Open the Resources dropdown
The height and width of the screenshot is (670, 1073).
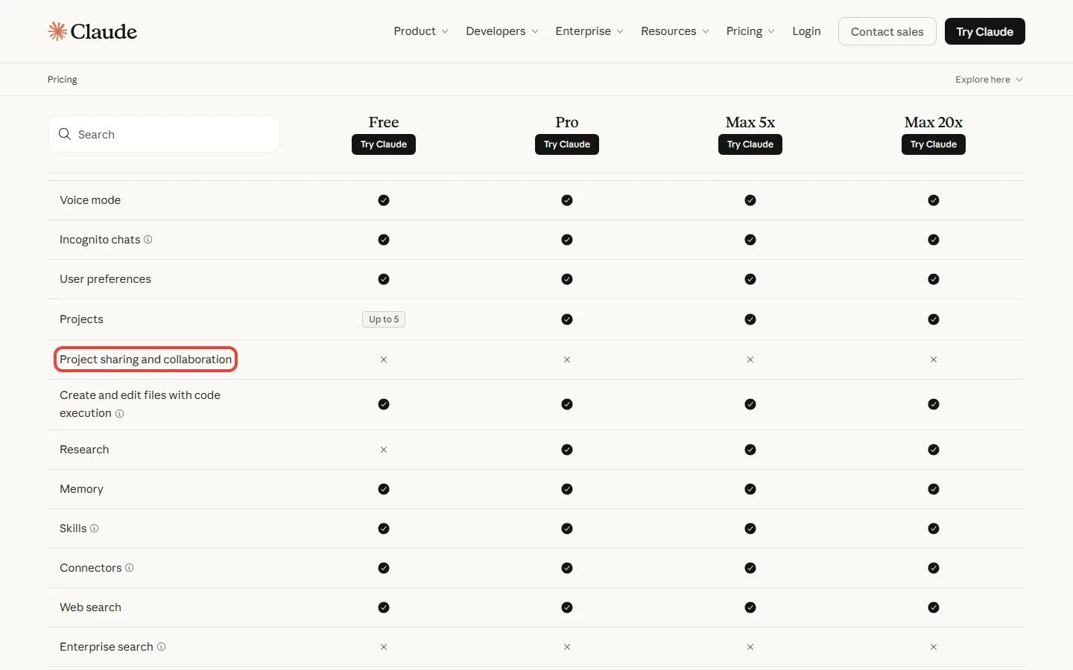click(675, 31)
